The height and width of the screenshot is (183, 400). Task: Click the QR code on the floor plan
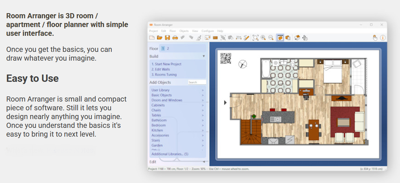(226, 58)
